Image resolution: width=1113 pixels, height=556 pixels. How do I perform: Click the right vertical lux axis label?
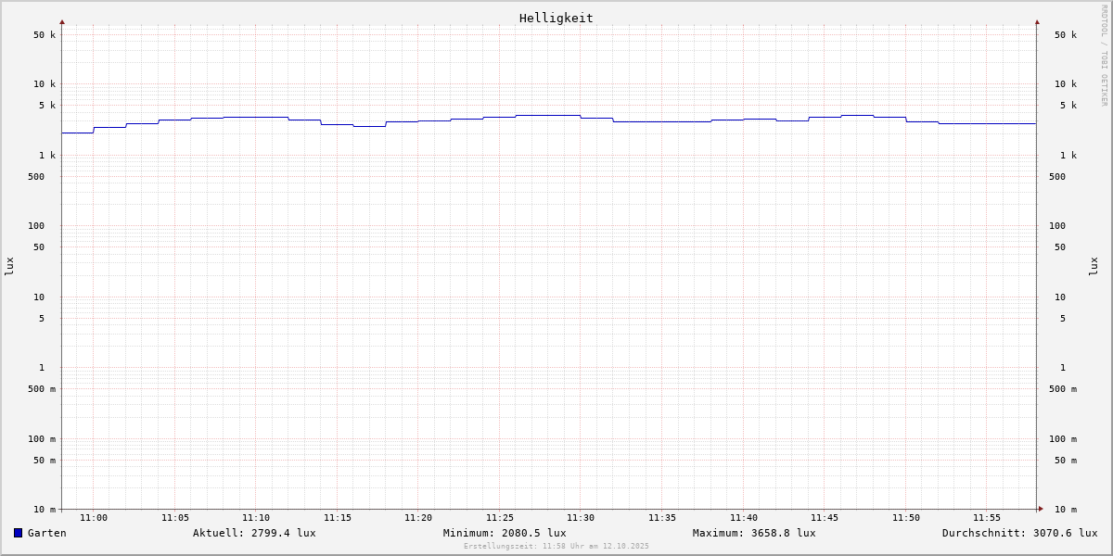pos(1094,266)
